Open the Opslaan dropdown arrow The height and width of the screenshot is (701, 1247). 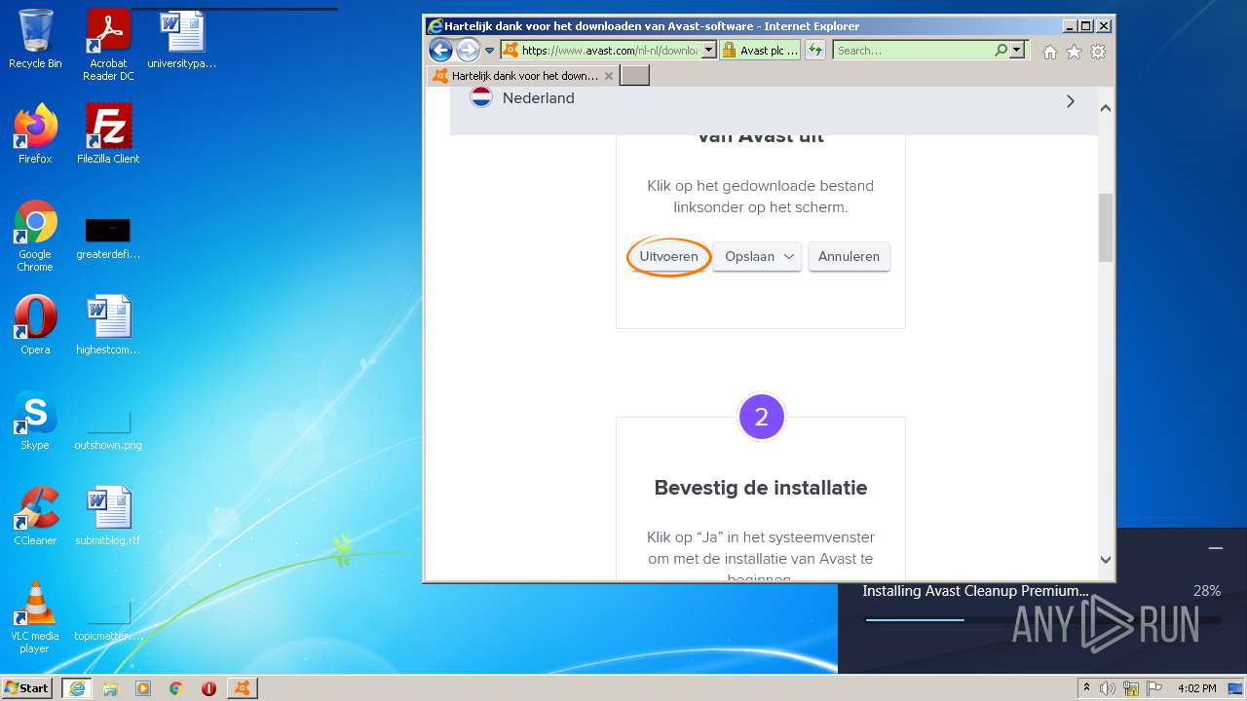point(789,257)
